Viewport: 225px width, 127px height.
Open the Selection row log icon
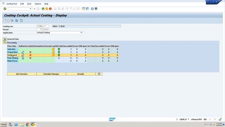(53, 49)
